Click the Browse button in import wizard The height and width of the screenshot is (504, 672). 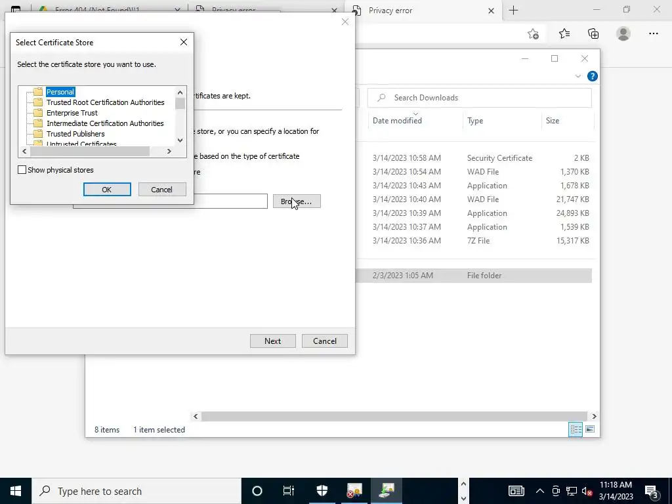pos(297,201)
